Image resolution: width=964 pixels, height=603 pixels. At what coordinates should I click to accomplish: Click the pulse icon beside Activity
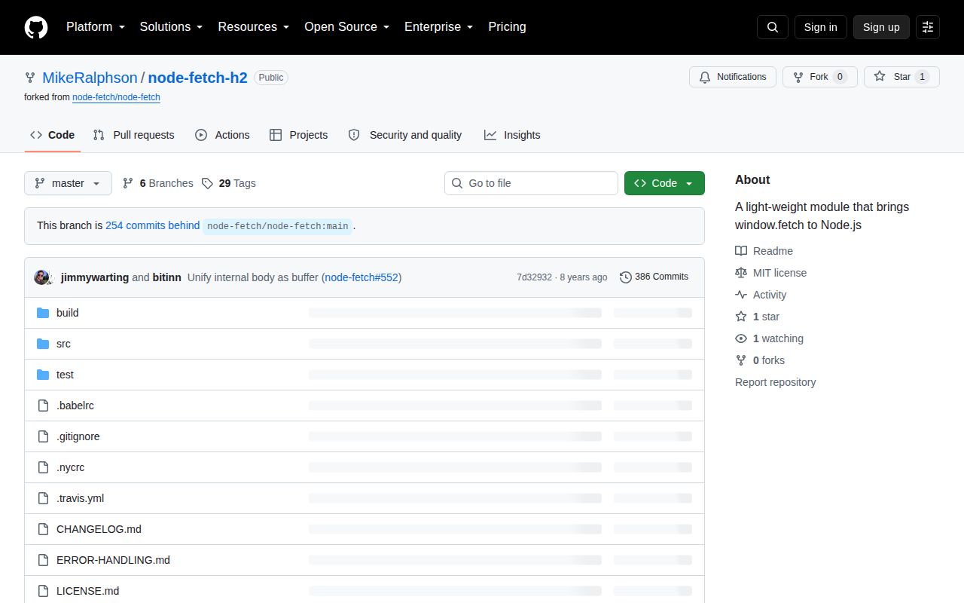(741, 295)
